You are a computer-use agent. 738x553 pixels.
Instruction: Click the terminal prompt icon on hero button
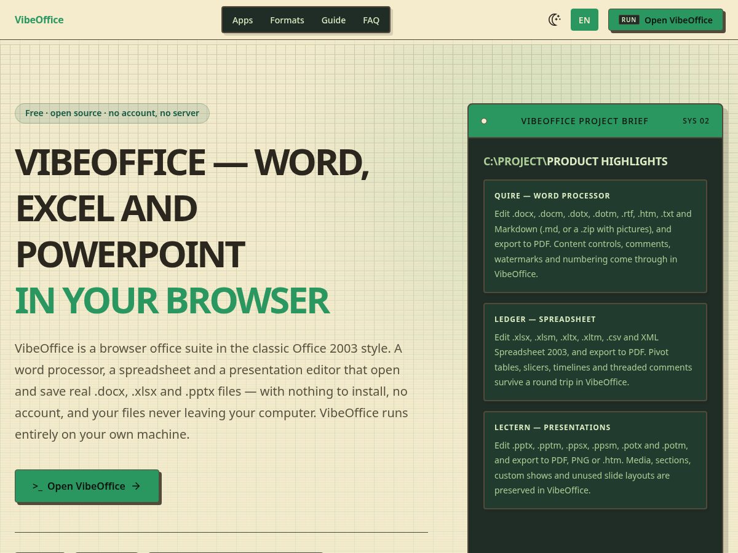click(x=38, y=486)
